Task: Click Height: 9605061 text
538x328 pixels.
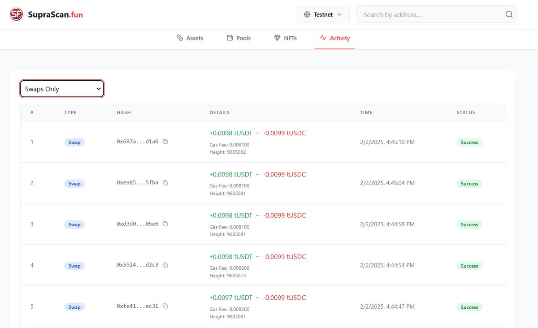Action: (228, 317)
